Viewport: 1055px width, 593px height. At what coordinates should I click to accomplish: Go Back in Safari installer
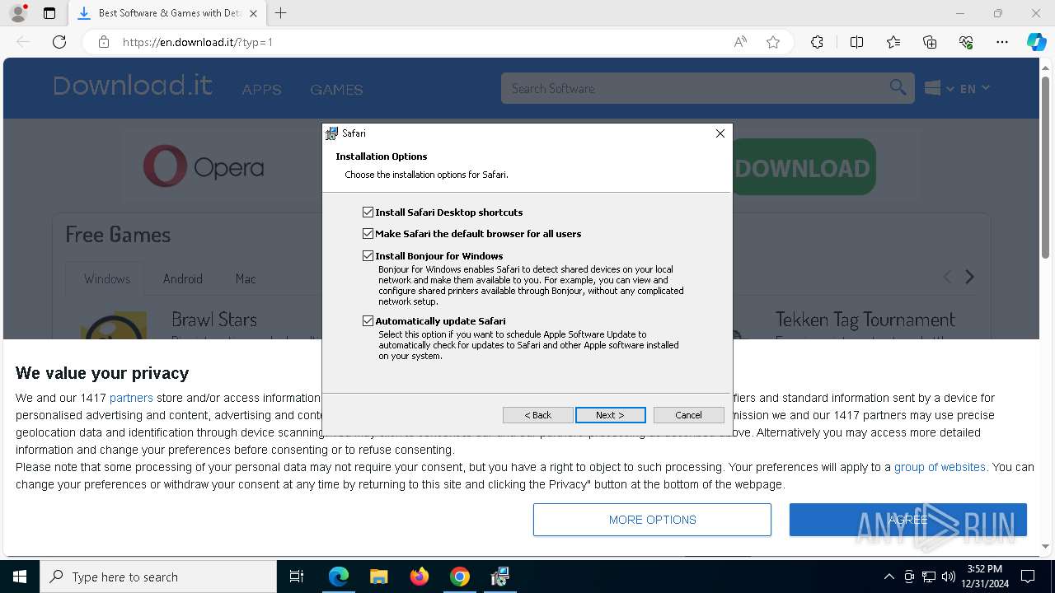click(x=537, y=415)
